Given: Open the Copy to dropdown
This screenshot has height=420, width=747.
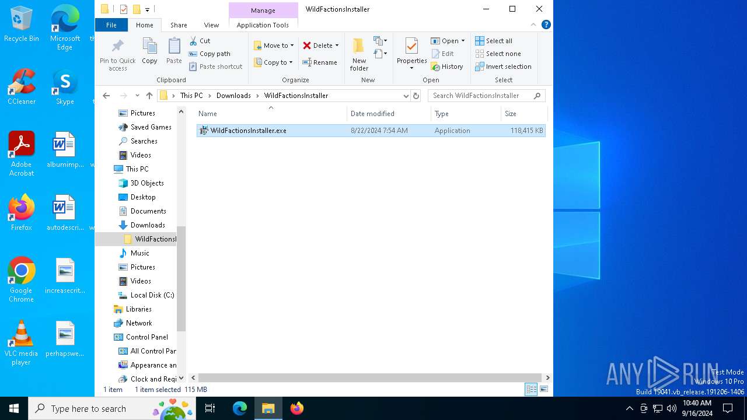Looking at the screenshot, I should (274, 62).
